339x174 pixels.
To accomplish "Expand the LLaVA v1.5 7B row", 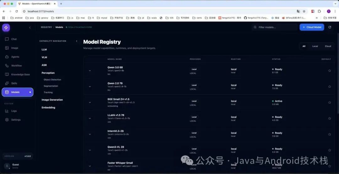I will [x=90, y=118].
